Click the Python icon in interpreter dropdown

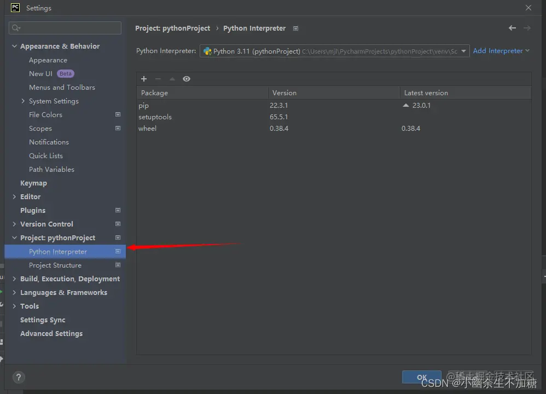point(207,51)
